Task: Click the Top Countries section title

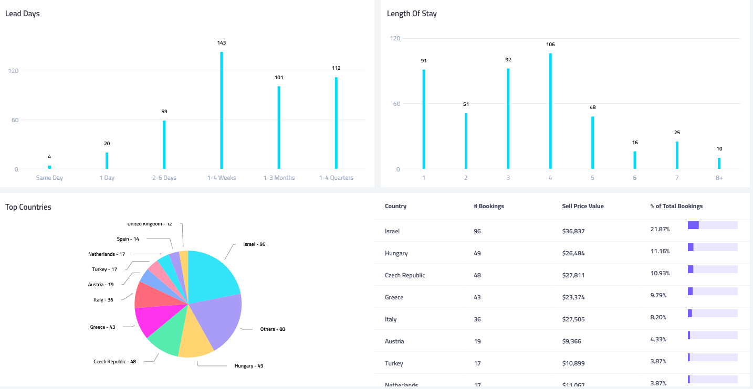Action: pos(28,207)
